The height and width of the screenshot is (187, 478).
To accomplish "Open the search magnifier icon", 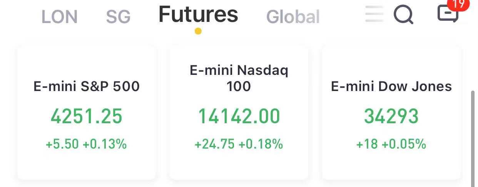I will coord(403,15).
